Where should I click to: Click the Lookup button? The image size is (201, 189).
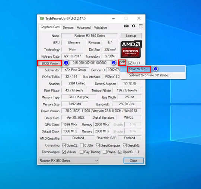[131, 36]
